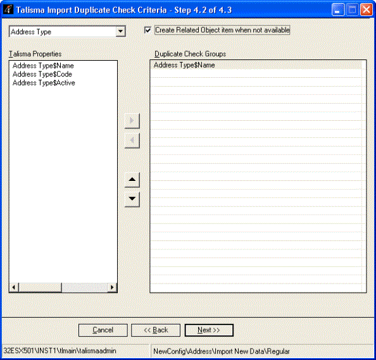Click the Address Type combo box field

67,32
